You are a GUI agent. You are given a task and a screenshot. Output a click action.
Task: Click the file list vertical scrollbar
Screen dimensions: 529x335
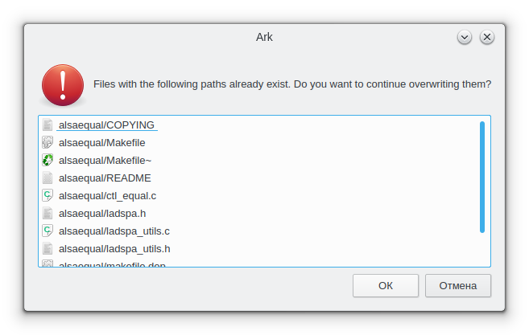tap(482, 177)
